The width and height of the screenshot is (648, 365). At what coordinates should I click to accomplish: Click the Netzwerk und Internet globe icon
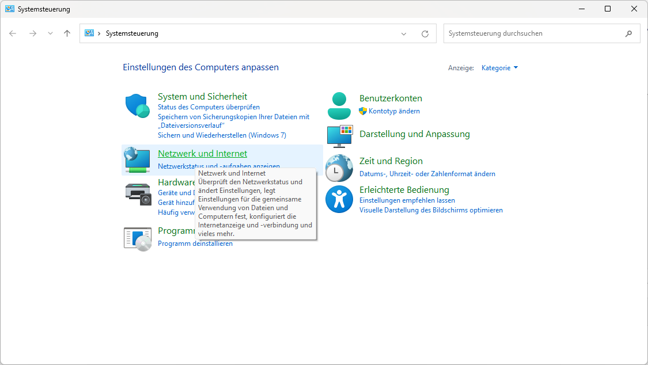137,159
